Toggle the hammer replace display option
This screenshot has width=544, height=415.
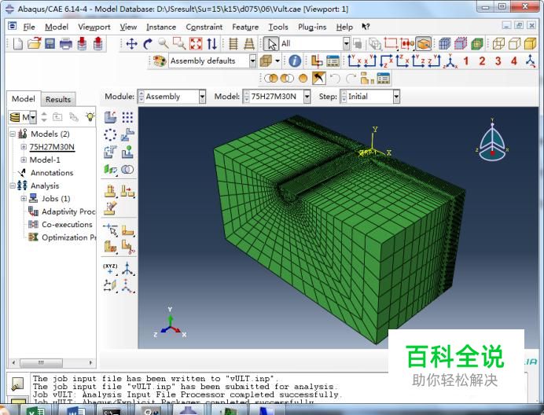[x=319, y=79]
